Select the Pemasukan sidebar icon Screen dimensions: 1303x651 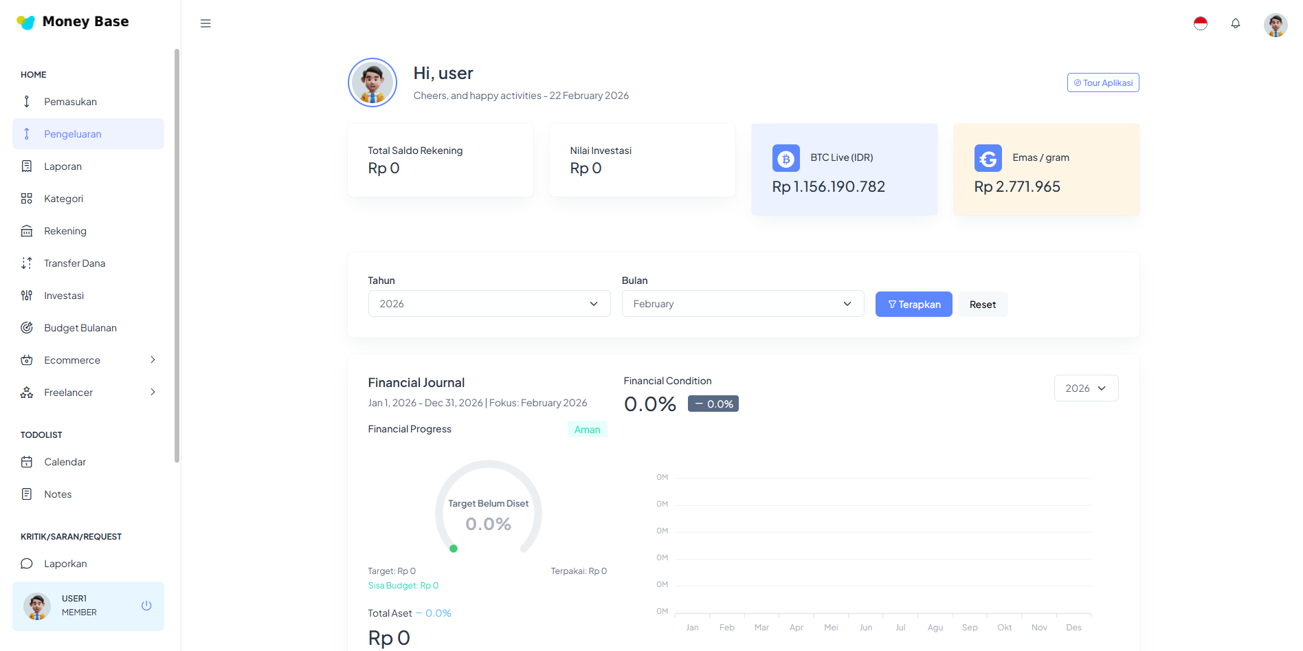pos(26,101)
